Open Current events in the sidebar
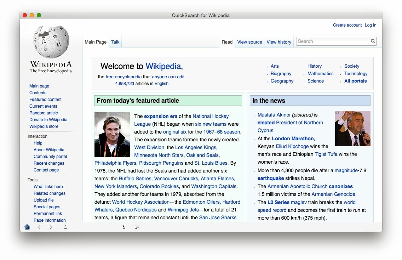 (43, 106)
